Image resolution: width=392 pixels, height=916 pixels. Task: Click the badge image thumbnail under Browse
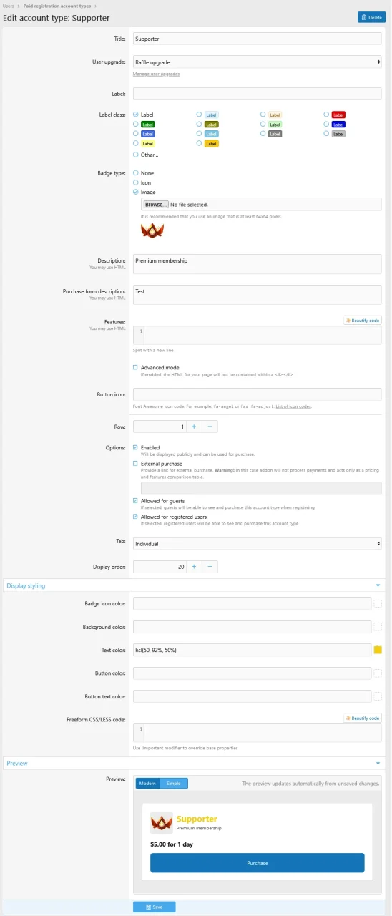152,230
